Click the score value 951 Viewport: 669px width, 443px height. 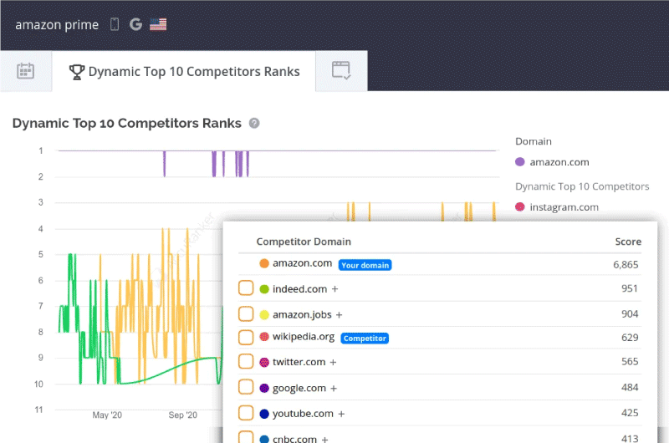[x=630, y=288]
